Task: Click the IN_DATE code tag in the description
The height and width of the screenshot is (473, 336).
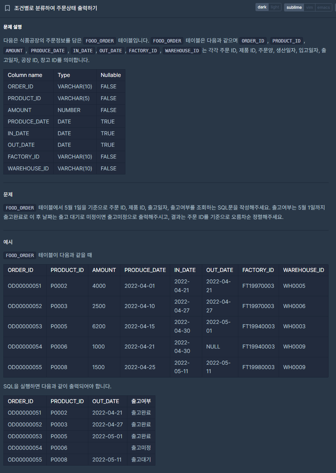Action: click(x=83, y=51)
